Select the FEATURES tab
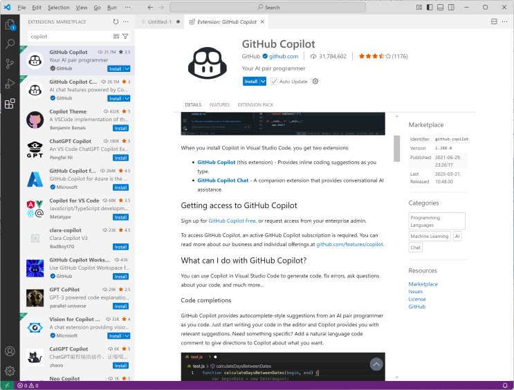The height and width of the screenshot is (390, 514). (x=219, y=105)
